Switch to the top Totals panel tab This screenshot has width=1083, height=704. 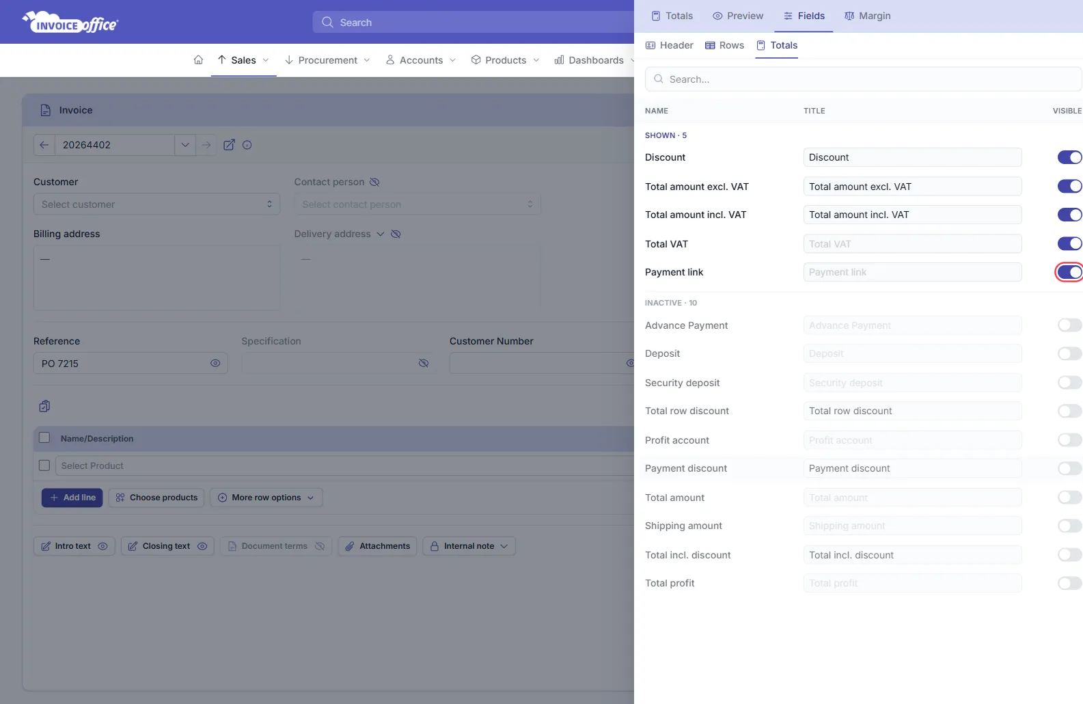coord(672,16)
